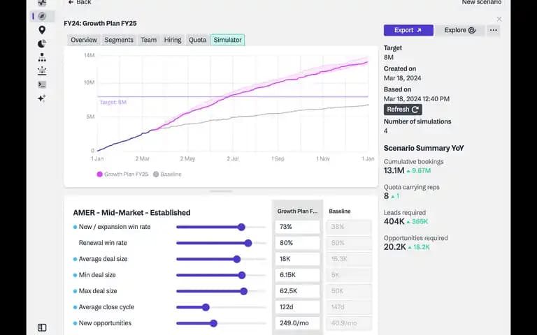Click the FY24: Growth Plan FY25 title
This screenshot has height=335, width=537.
coord(101,23)
